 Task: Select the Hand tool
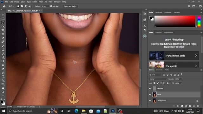[3, 88]
